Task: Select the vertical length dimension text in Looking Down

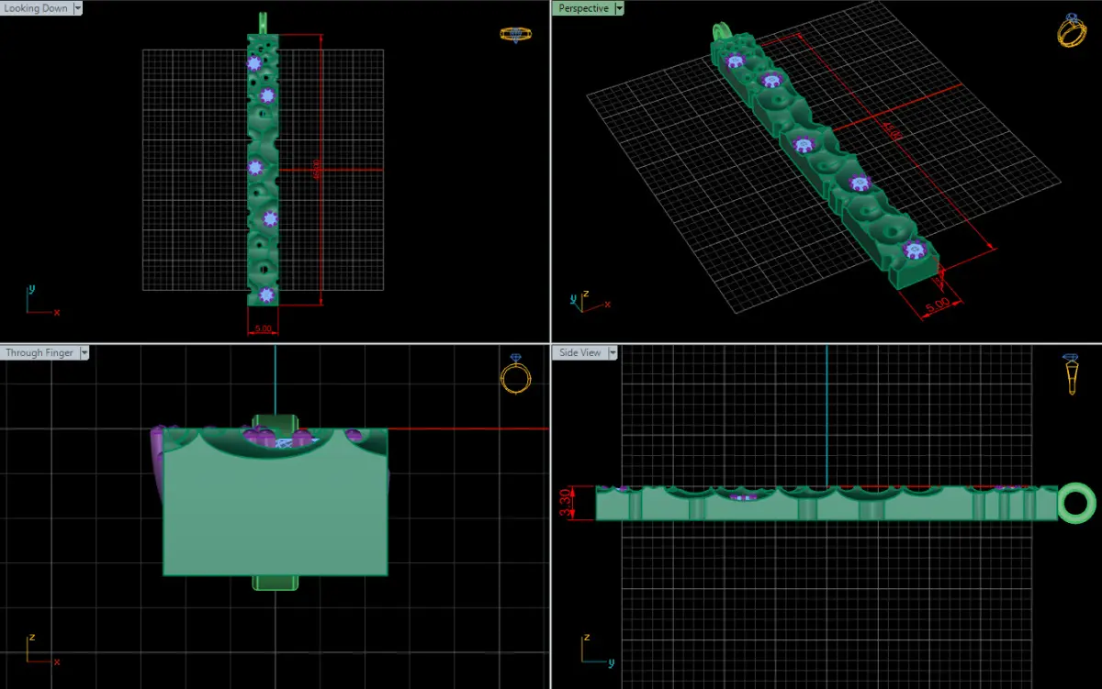Action: point(318,169)
